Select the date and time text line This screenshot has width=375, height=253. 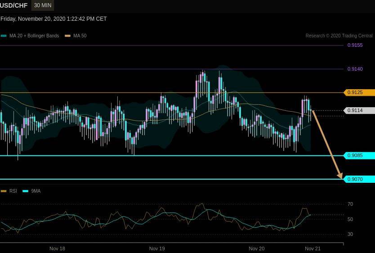[x=54, y=19]
